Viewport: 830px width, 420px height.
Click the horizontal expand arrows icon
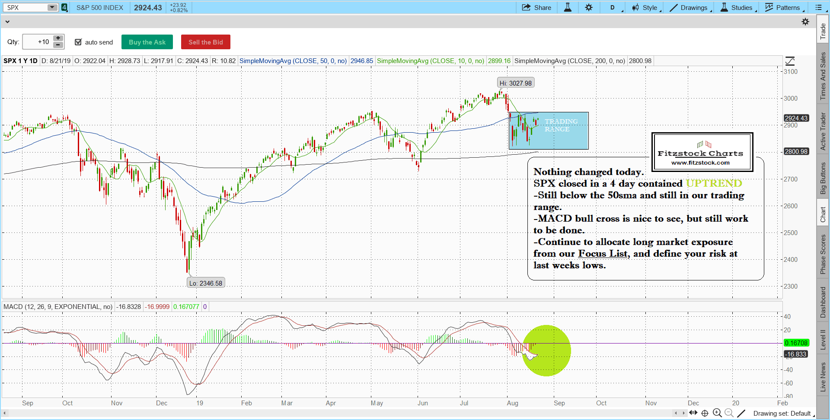click(x=693, y=413)
